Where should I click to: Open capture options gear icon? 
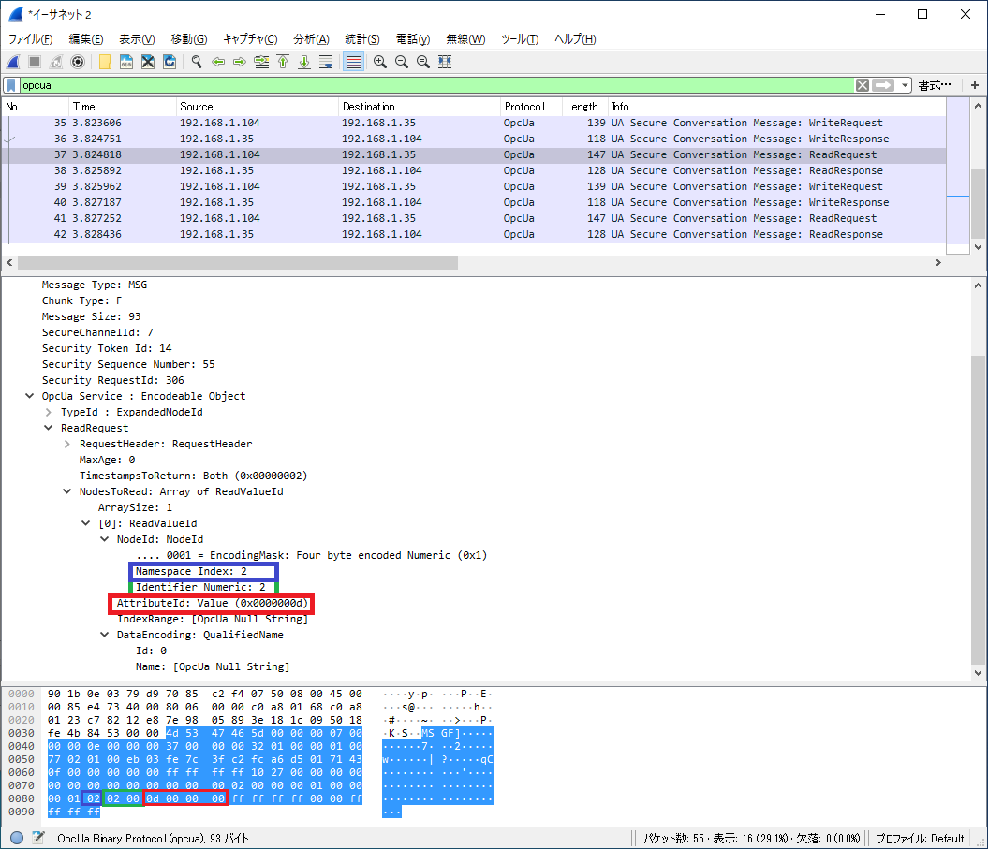[78, 62]
